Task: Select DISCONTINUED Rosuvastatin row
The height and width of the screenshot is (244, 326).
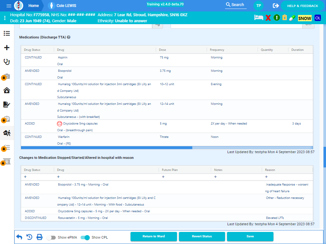Action: (x=167, y=218)
